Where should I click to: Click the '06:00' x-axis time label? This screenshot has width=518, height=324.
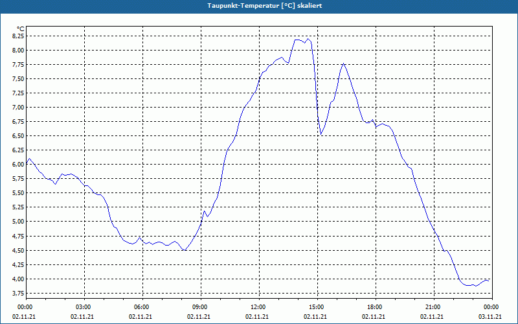click(x=142, y=307)
